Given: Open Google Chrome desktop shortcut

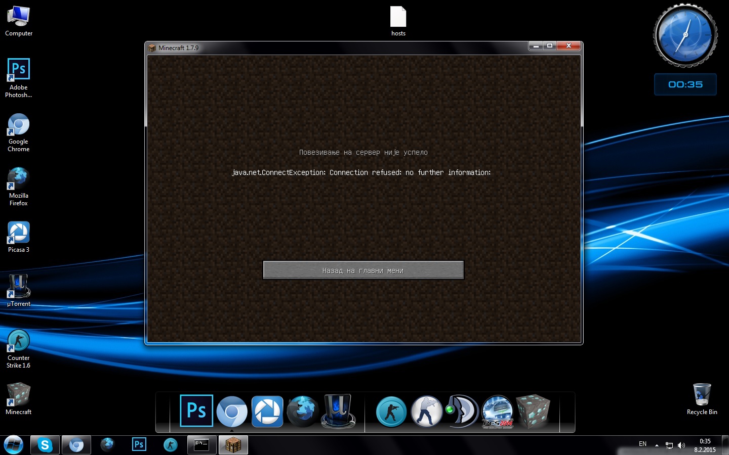Looking at the screenshot, I should click(x=19, y=132).
